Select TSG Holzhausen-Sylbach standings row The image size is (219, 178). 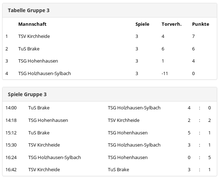click(x=110, y=73)
